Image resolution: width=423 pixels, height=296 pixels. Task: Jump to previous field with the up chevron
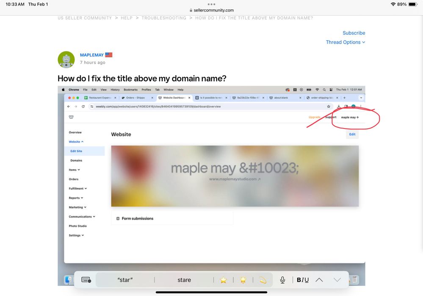point(319,280)
